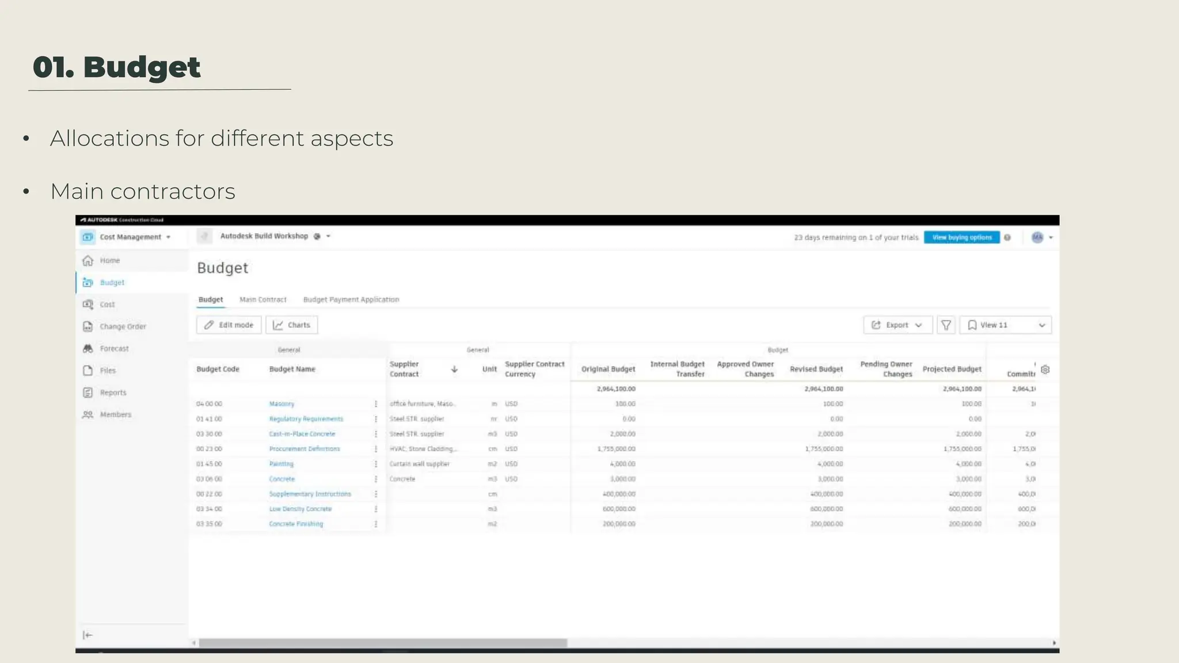
Task: Click the Cost Management module icon
Action: tap(88, 237)
